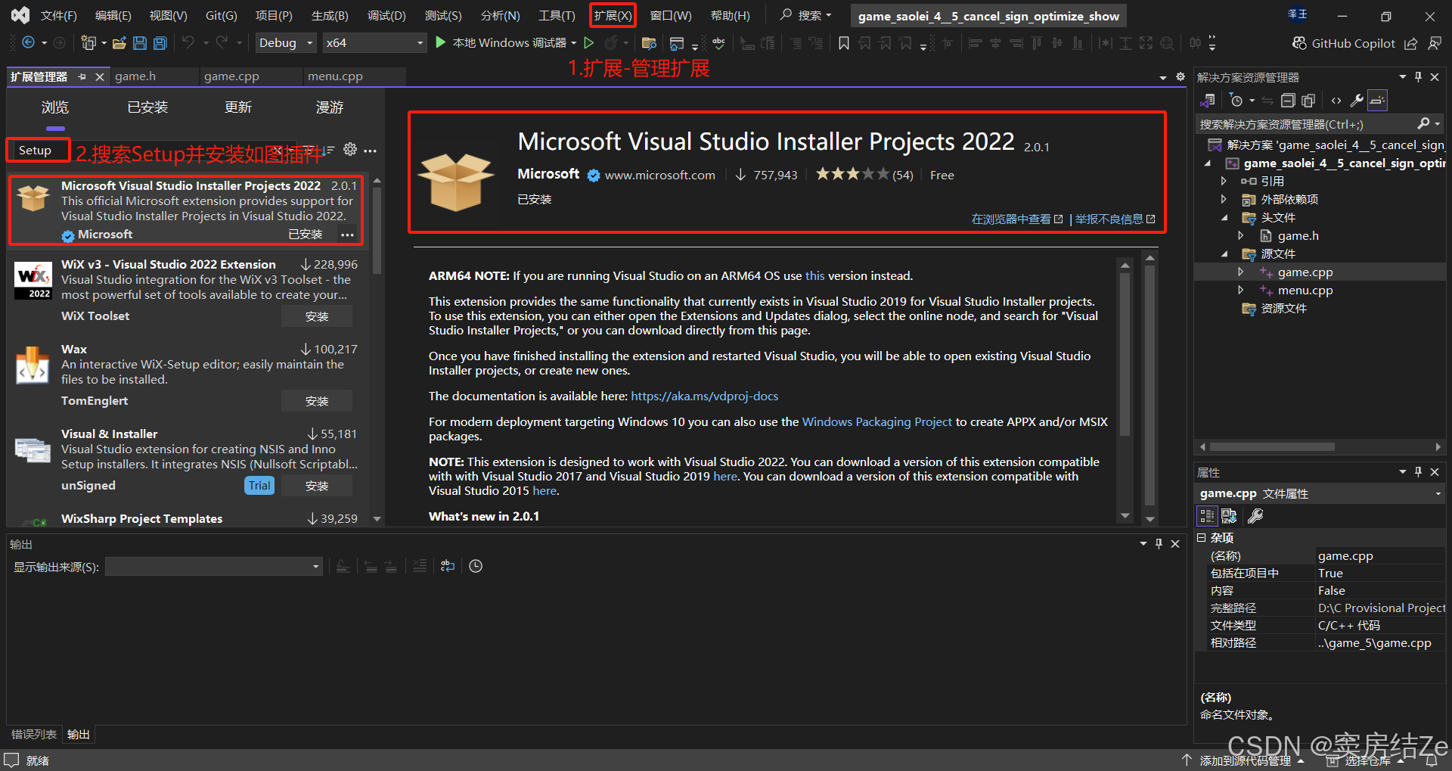Toggle the Pending Changes Filter in Solution Explorer
The image size is (1452, 771).
(1236, 100)
